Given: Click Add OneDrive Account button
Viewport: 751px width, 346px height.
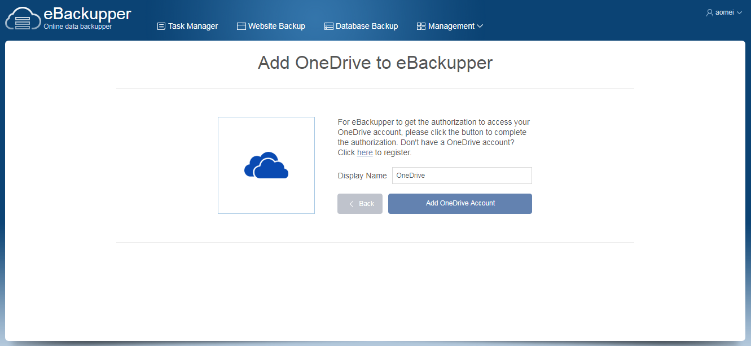Looking at the screenshot, I should (x=460, y=204).
